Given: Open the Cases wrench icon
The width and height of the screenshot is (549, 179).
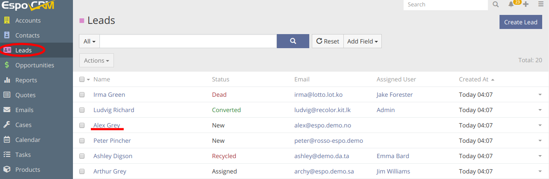Looking at the screenshot, I should coord(7,125).
